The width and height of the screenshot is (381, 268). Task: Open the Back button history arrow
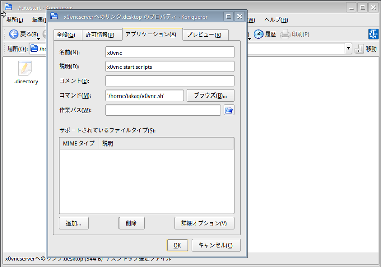[38, 39]
